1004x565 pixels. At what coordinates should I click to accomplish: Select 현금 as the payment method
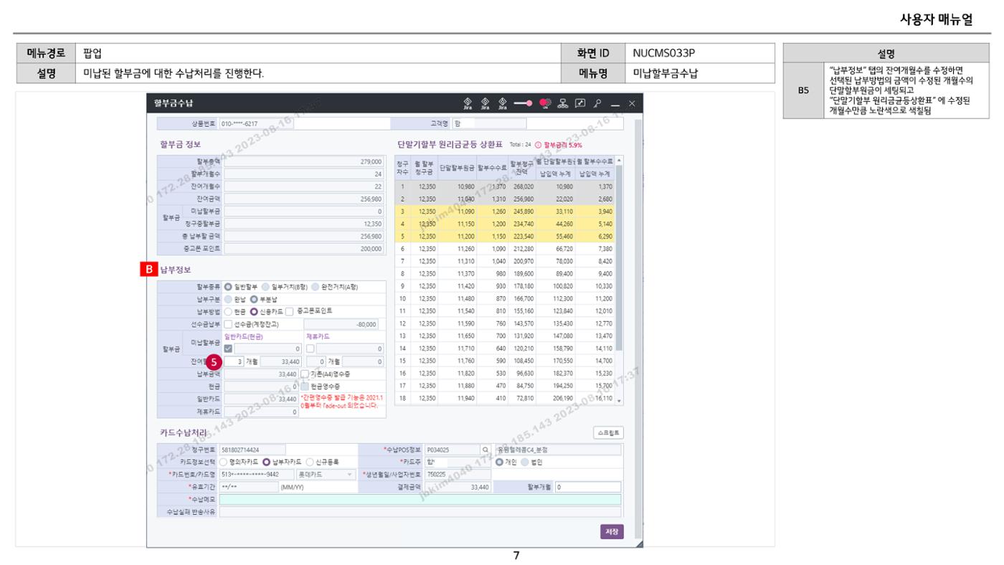click(x=228, y=312)
